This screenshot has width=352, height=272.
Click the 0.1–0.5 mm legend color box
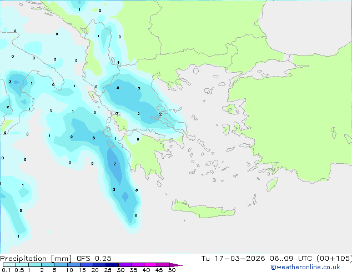pos(9,265)
